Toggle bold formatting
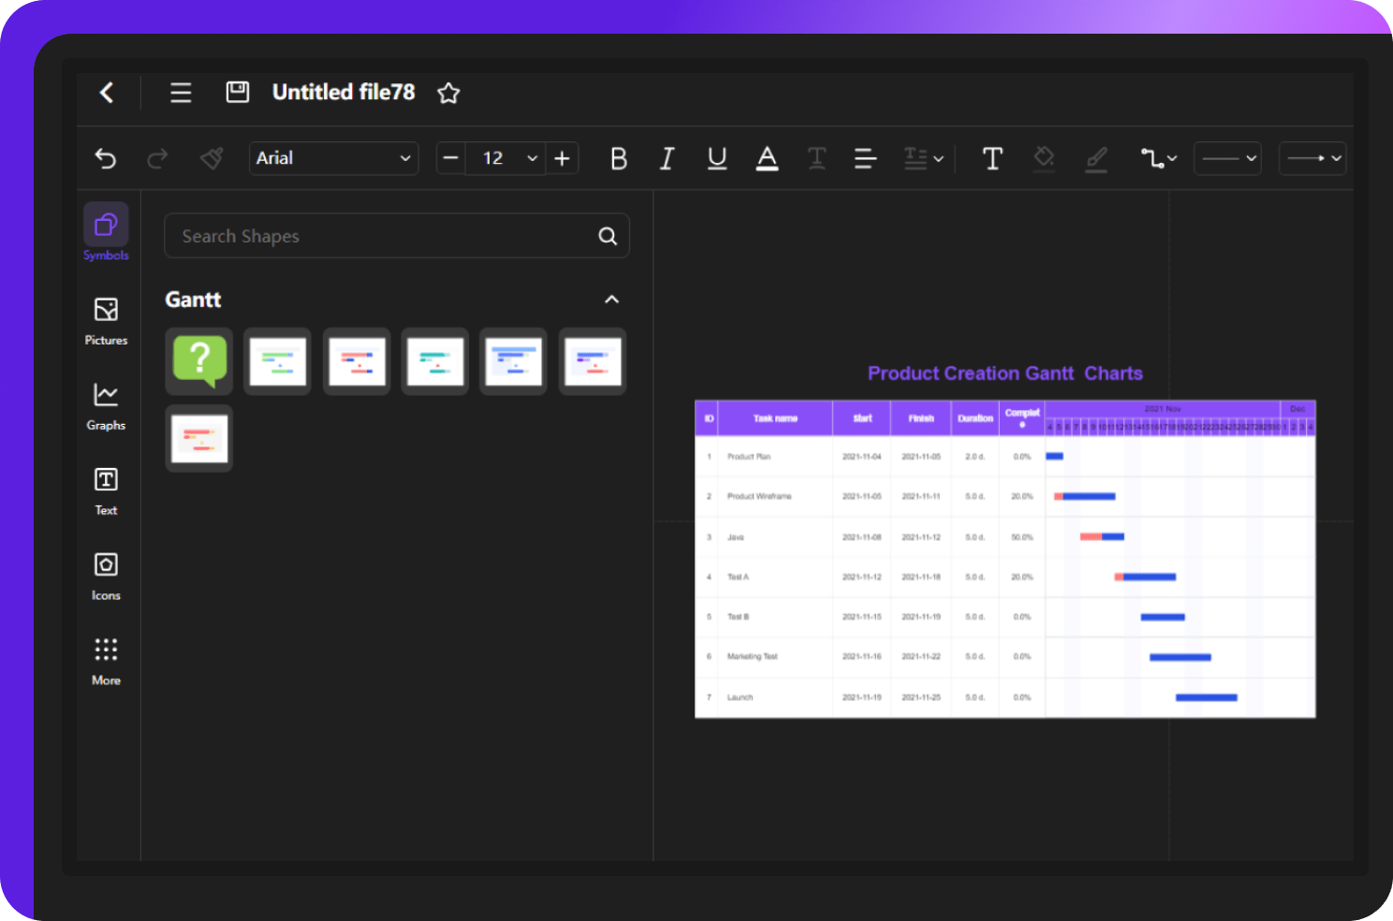 point(618,158)
